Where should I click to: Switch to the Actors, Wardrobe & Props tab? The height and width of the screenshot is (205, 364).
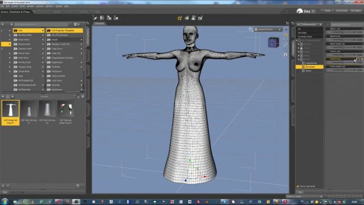[x=15, y=12]
